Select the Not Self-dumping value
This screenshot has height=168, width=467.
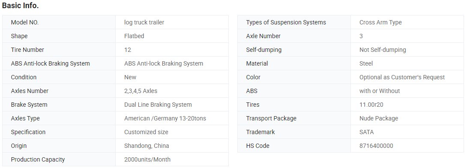coord(383,50)
